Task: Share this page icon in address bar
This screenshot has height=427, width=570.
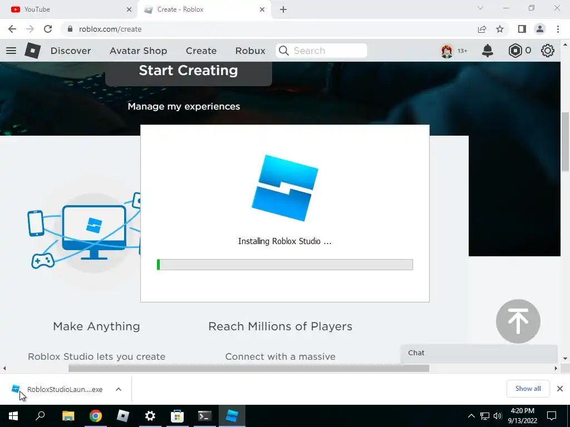Action: [x=482, y=29]
